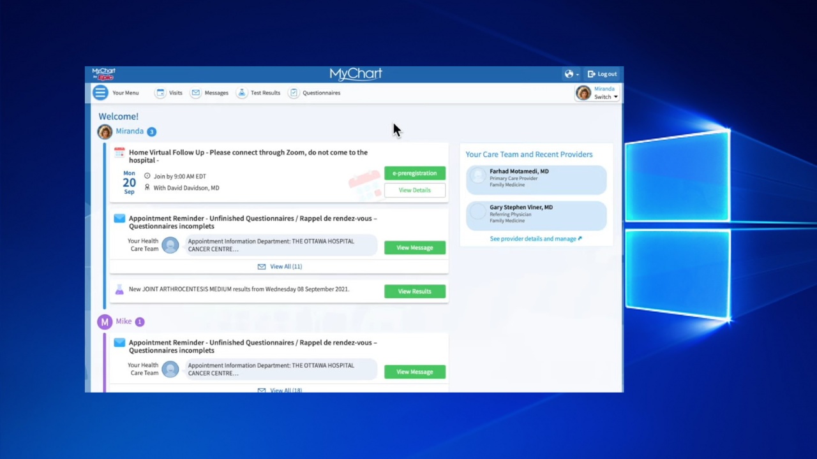
Task: Click the Welcome! heading
Action: point(118,117)
